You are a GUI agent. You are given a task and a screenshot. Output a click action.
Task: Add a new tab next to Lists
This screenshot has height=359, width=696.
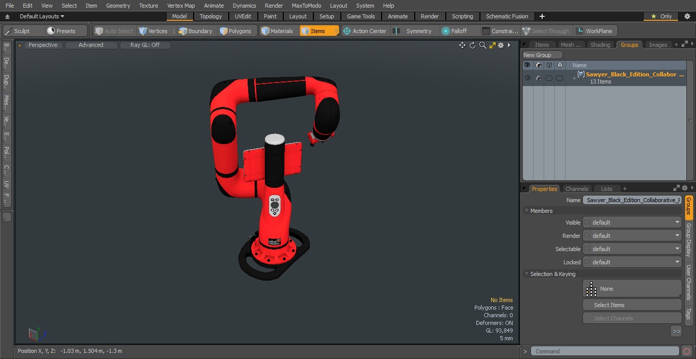click(x=625, y=189)
